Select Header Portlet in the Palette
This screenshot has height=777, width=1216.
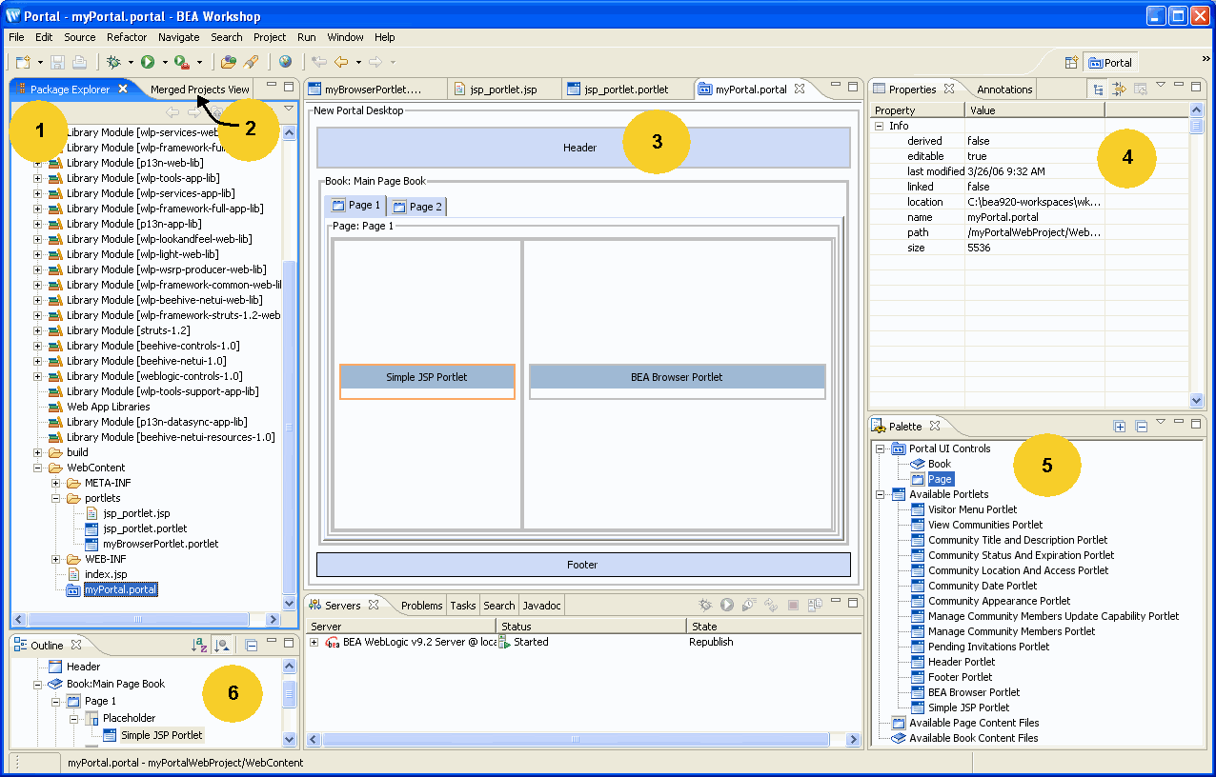(952, 662)
